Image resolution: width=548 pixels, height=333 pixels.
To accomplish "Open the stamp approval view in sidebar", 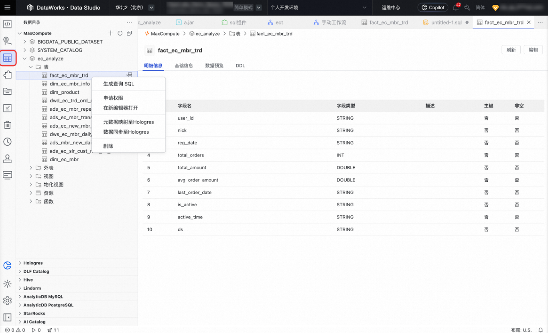I will (7, 158).
